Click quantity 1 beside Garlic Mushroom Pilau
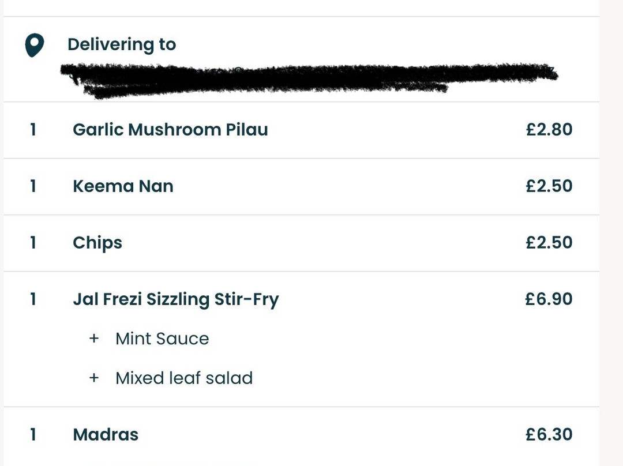Screen dimensions: 623x466 click(x=33, y=130)
